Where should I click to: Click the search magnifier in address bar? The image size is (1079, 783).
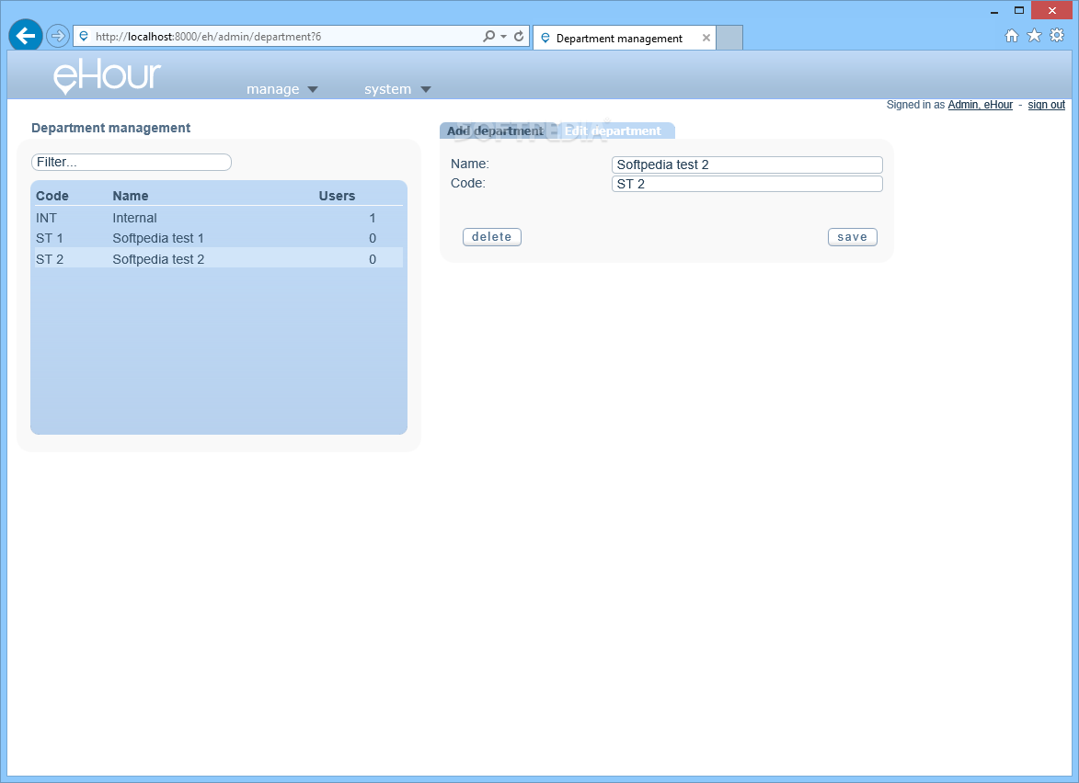pos(488,36)
